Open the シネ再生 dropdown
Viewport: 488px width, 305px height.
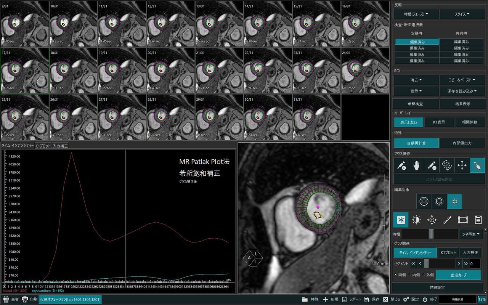point(471,234)
